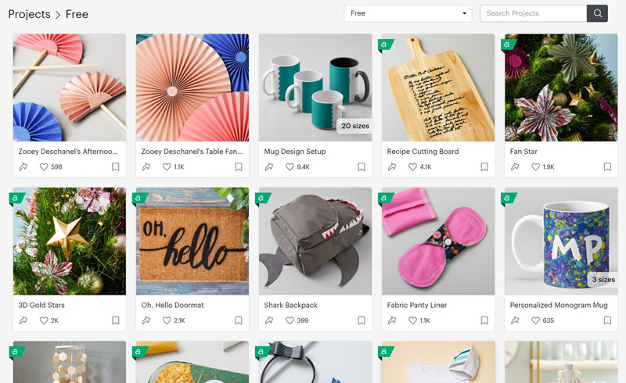Bookmark the 3D Gold Stars project
Screen dimensions: 626x383
[115, 320]
